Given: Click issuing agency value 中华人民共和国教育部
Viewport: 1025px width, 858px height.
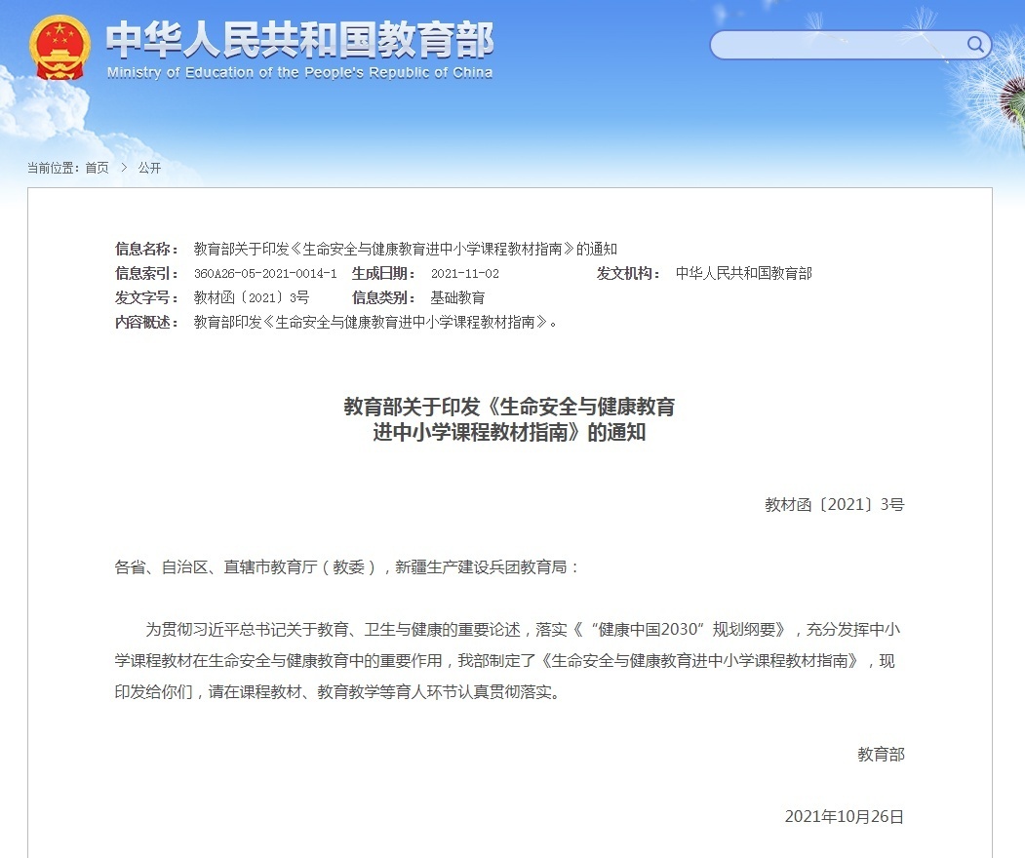Looking at the screenshot, I should tap(744, 273).
